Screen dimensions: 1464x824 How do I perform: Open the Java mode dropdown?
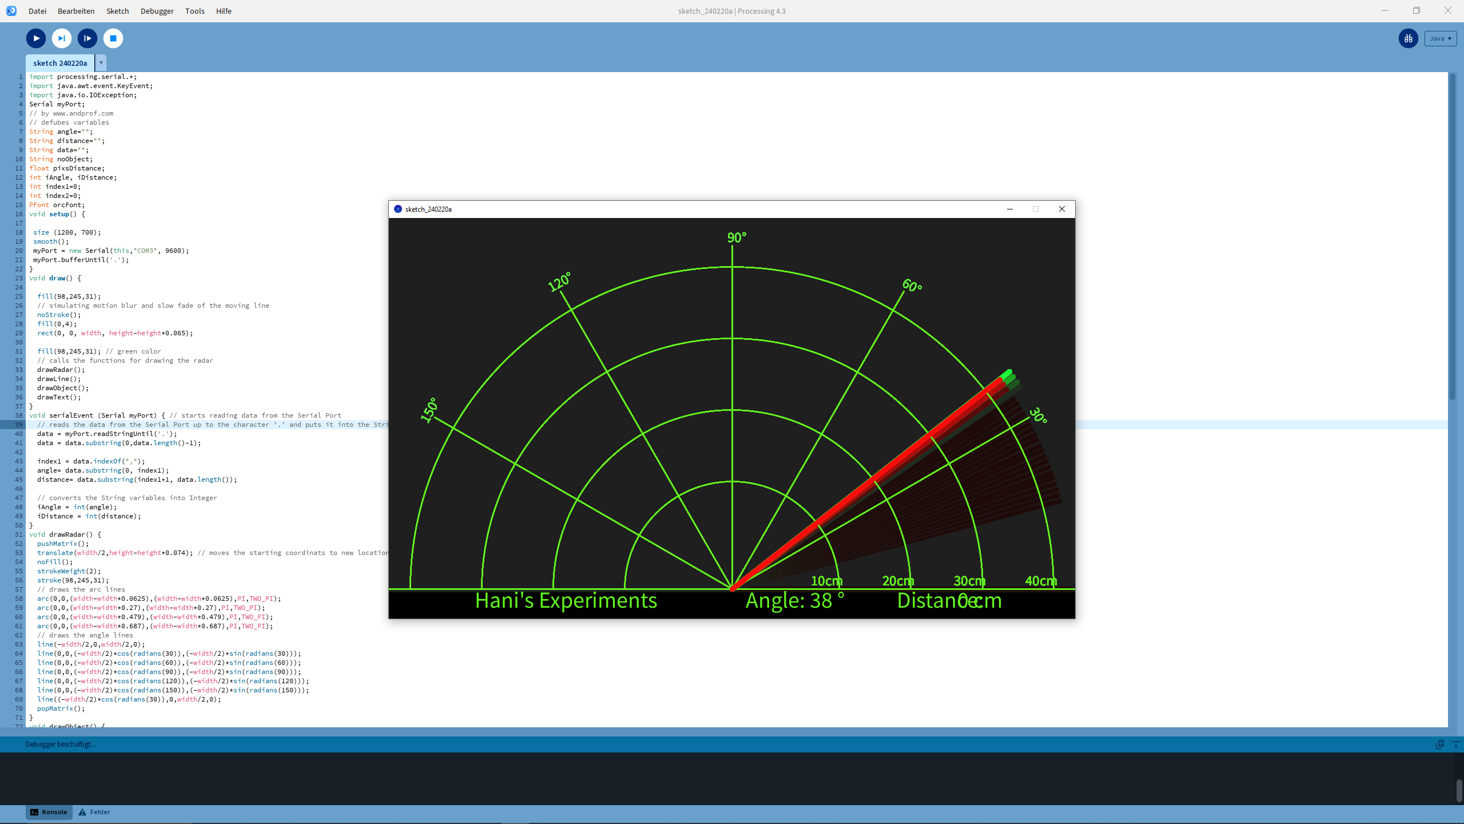pyautogui.click(x=1440, y=38)
